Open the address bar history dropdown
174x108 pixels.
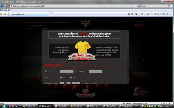coord(131,6)
